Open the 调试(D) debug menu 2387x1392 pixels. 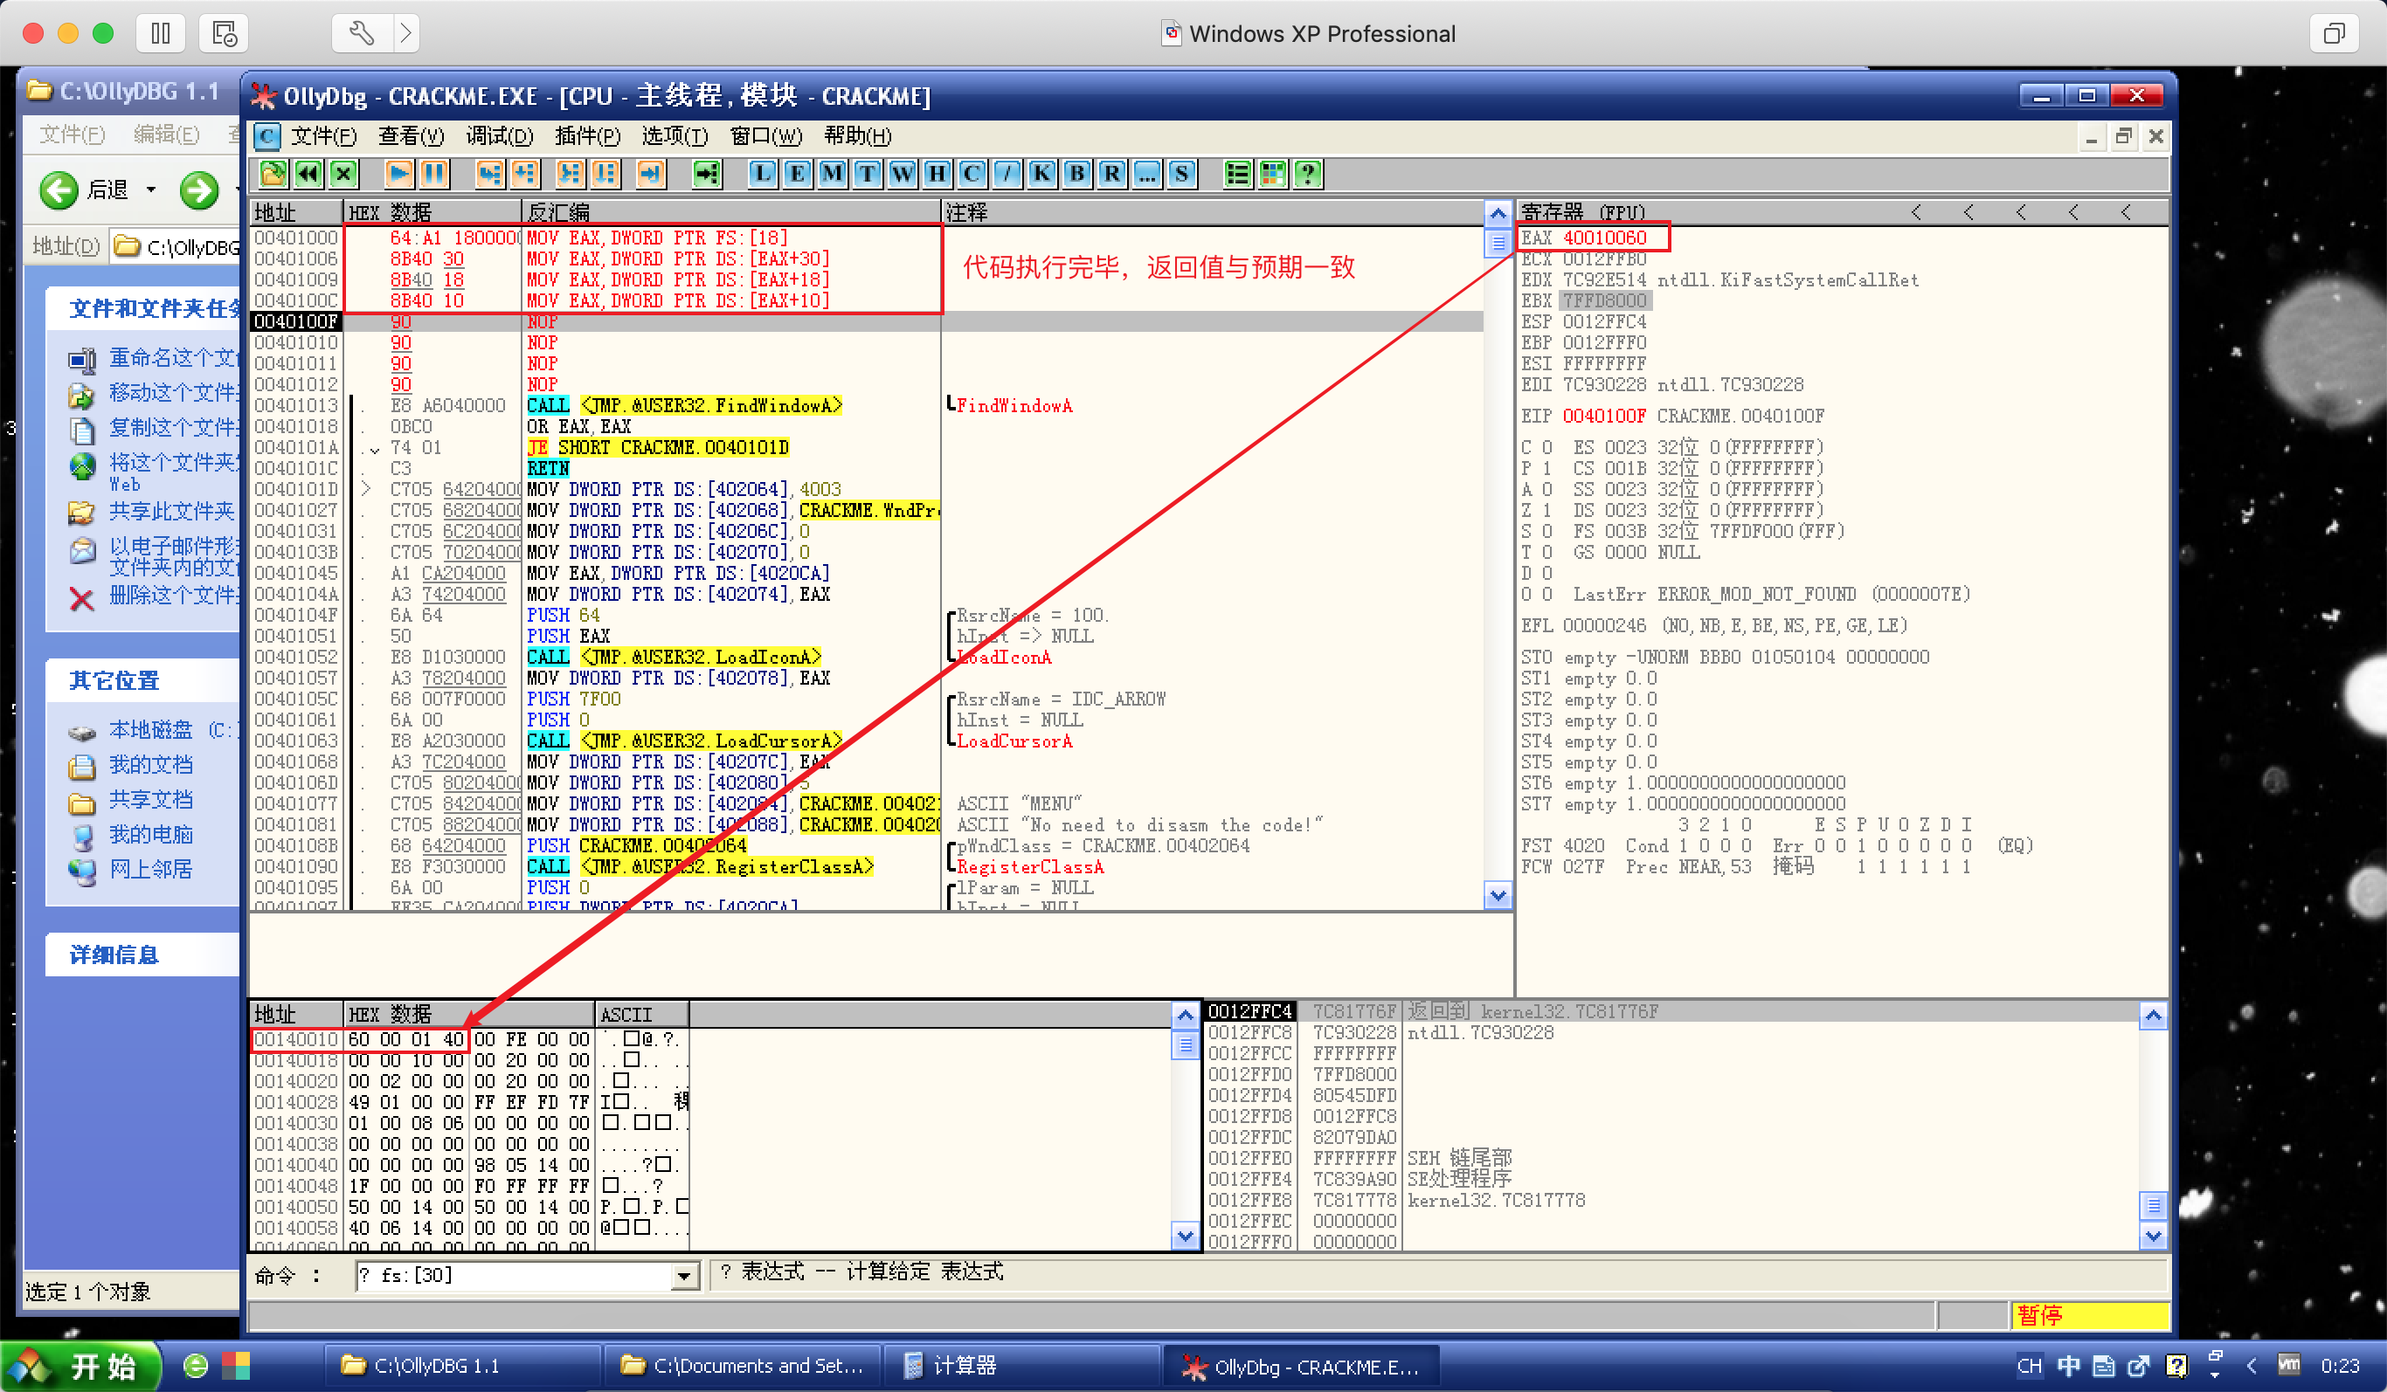[499, 136]
